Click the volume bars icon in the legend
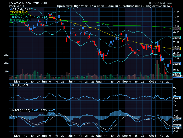 11,20
